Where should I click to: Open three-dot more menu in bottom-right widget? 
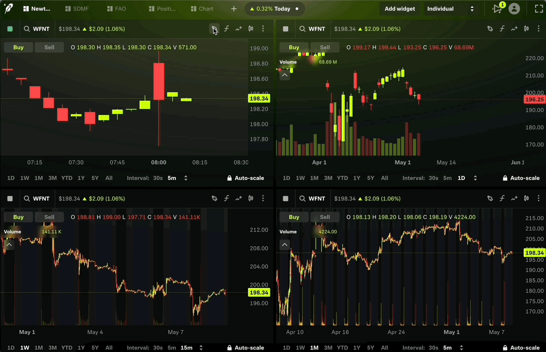539,199
